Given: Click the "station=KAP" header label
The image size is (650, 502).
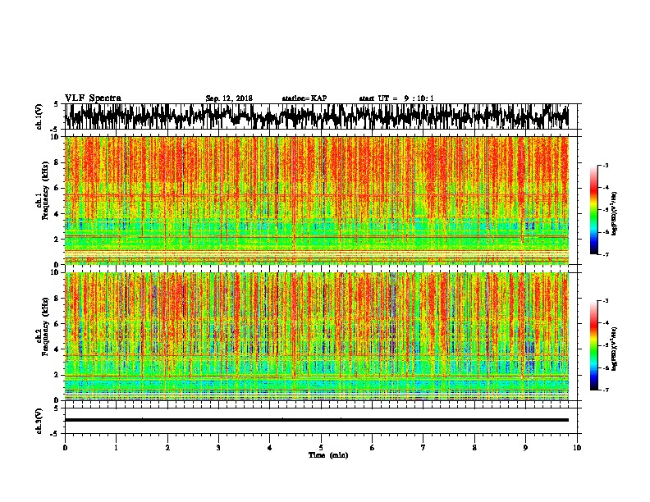Looking at the screenshot, I should (x=304, y=98).
